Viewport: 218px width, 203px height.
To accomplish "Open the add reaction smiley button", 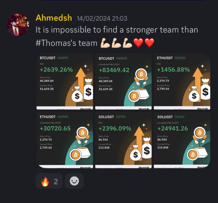I will coord(74,181).
